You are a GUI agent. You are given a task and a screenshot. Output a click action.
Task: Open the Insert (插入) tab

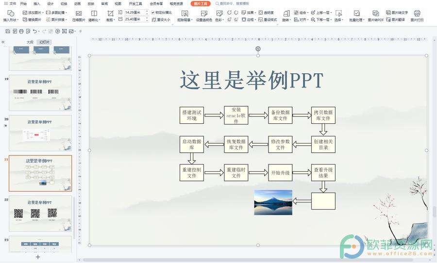37,3
